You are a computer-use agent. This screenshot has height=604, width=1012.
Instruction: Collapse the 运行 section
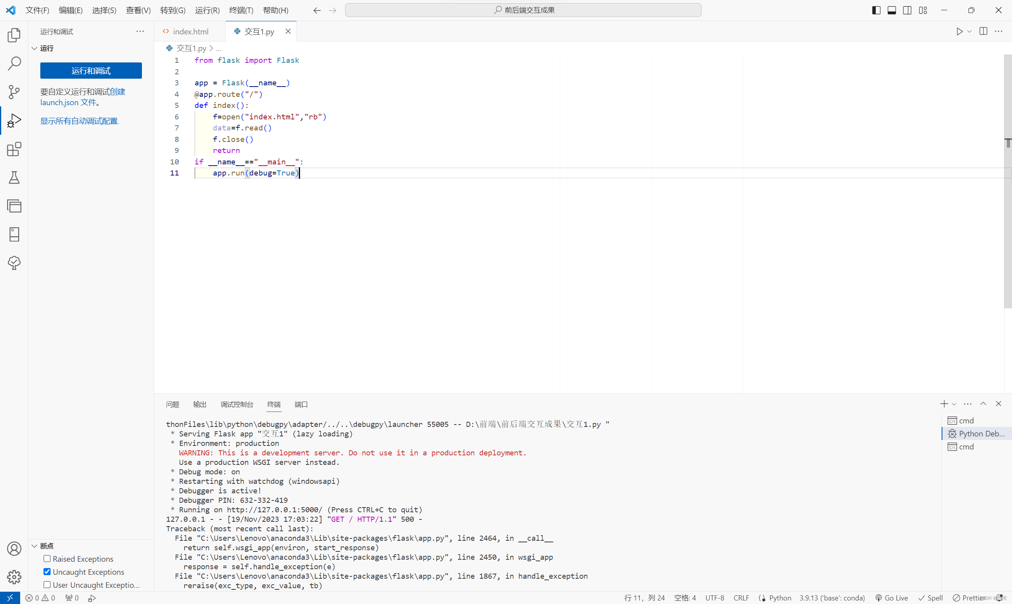pyautogui.click(x=34, y=48)
